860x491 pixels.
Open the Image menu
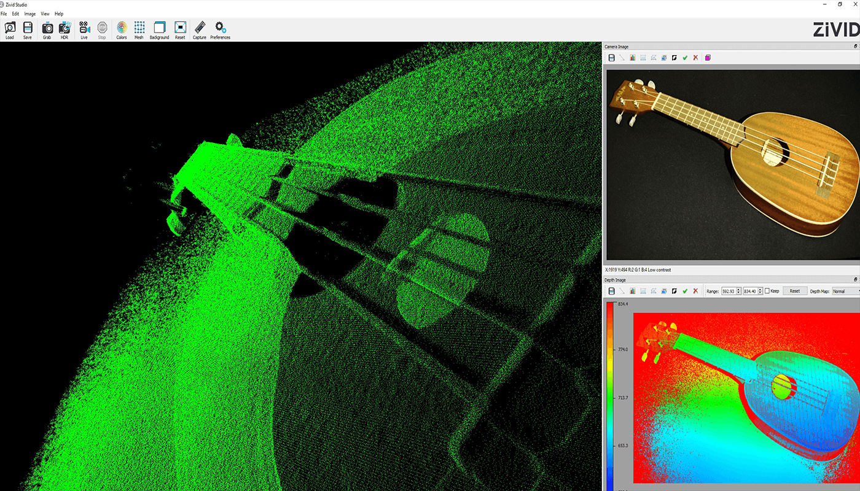tap(29, 13)
